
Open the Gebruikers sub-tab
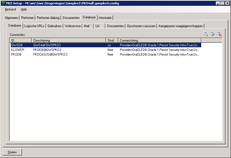55,26
